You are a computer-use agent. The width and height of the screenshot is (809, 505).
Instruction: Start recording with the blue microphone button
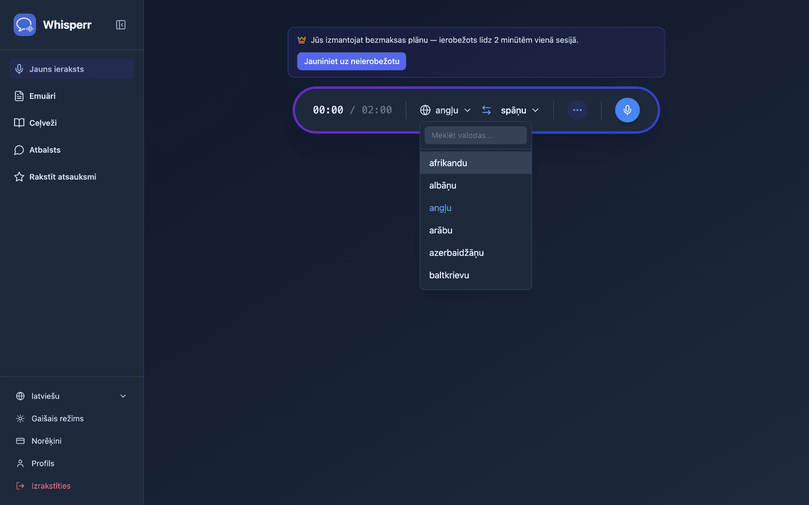pyautogui.click(x=627, y=110)
